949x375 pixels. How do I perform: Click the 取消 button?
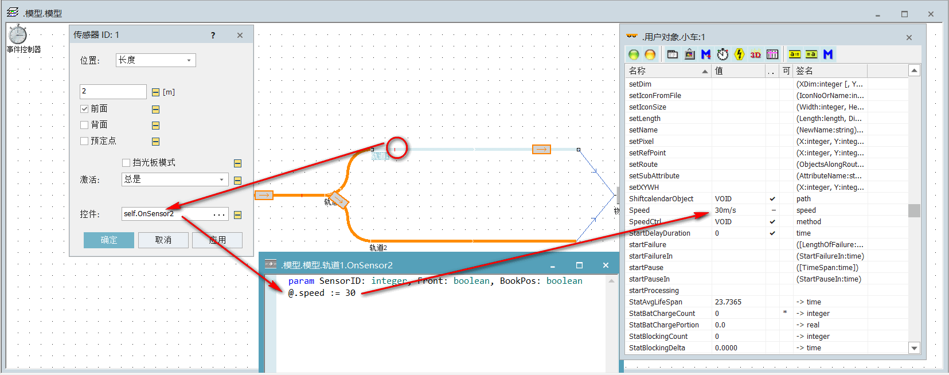[x=163, y=240]
